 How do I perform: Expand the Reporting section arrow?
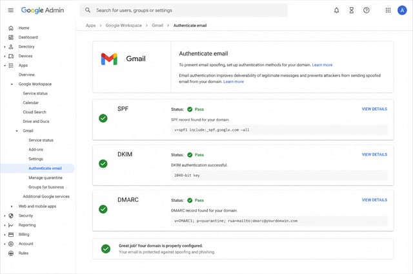pos(5,225)
